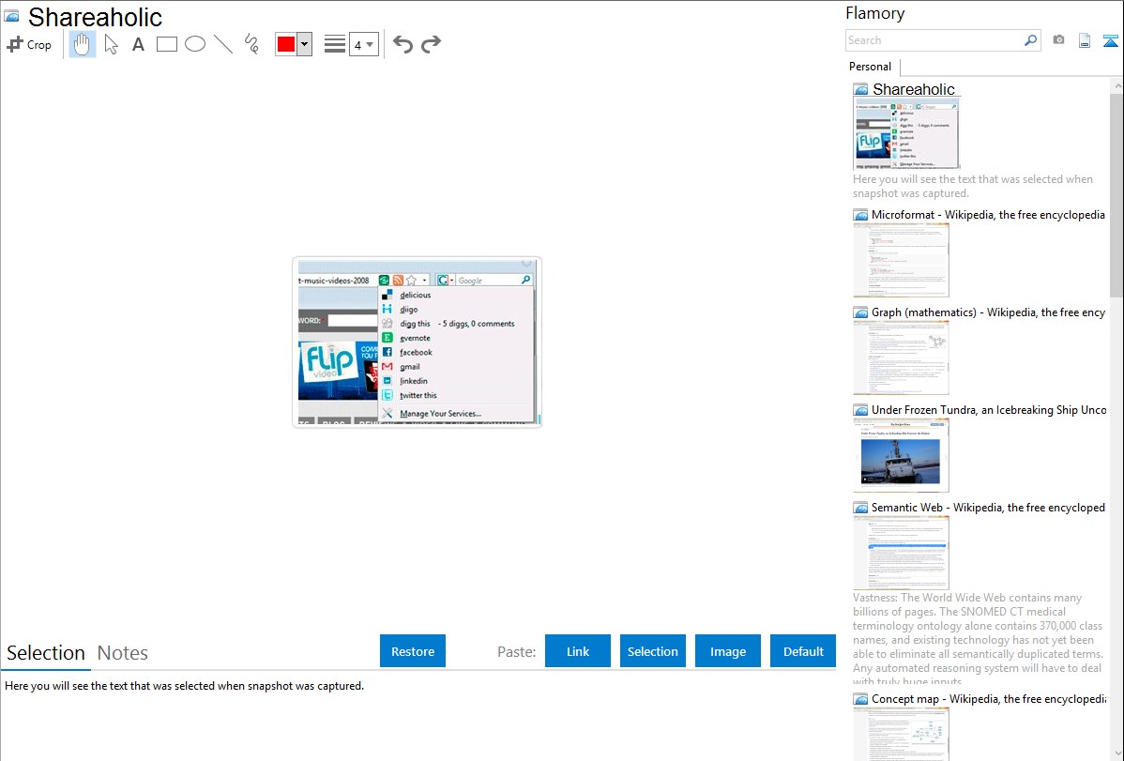Viewport: 1124px width, 761px height.
Task: Click the Paste Default button
Action: [x=803, y=650]
